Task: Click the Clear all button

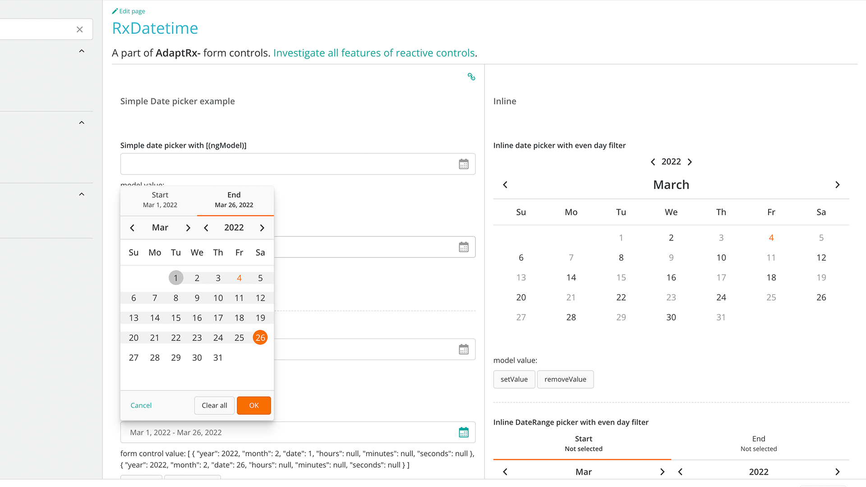Action: coord(214,405)
